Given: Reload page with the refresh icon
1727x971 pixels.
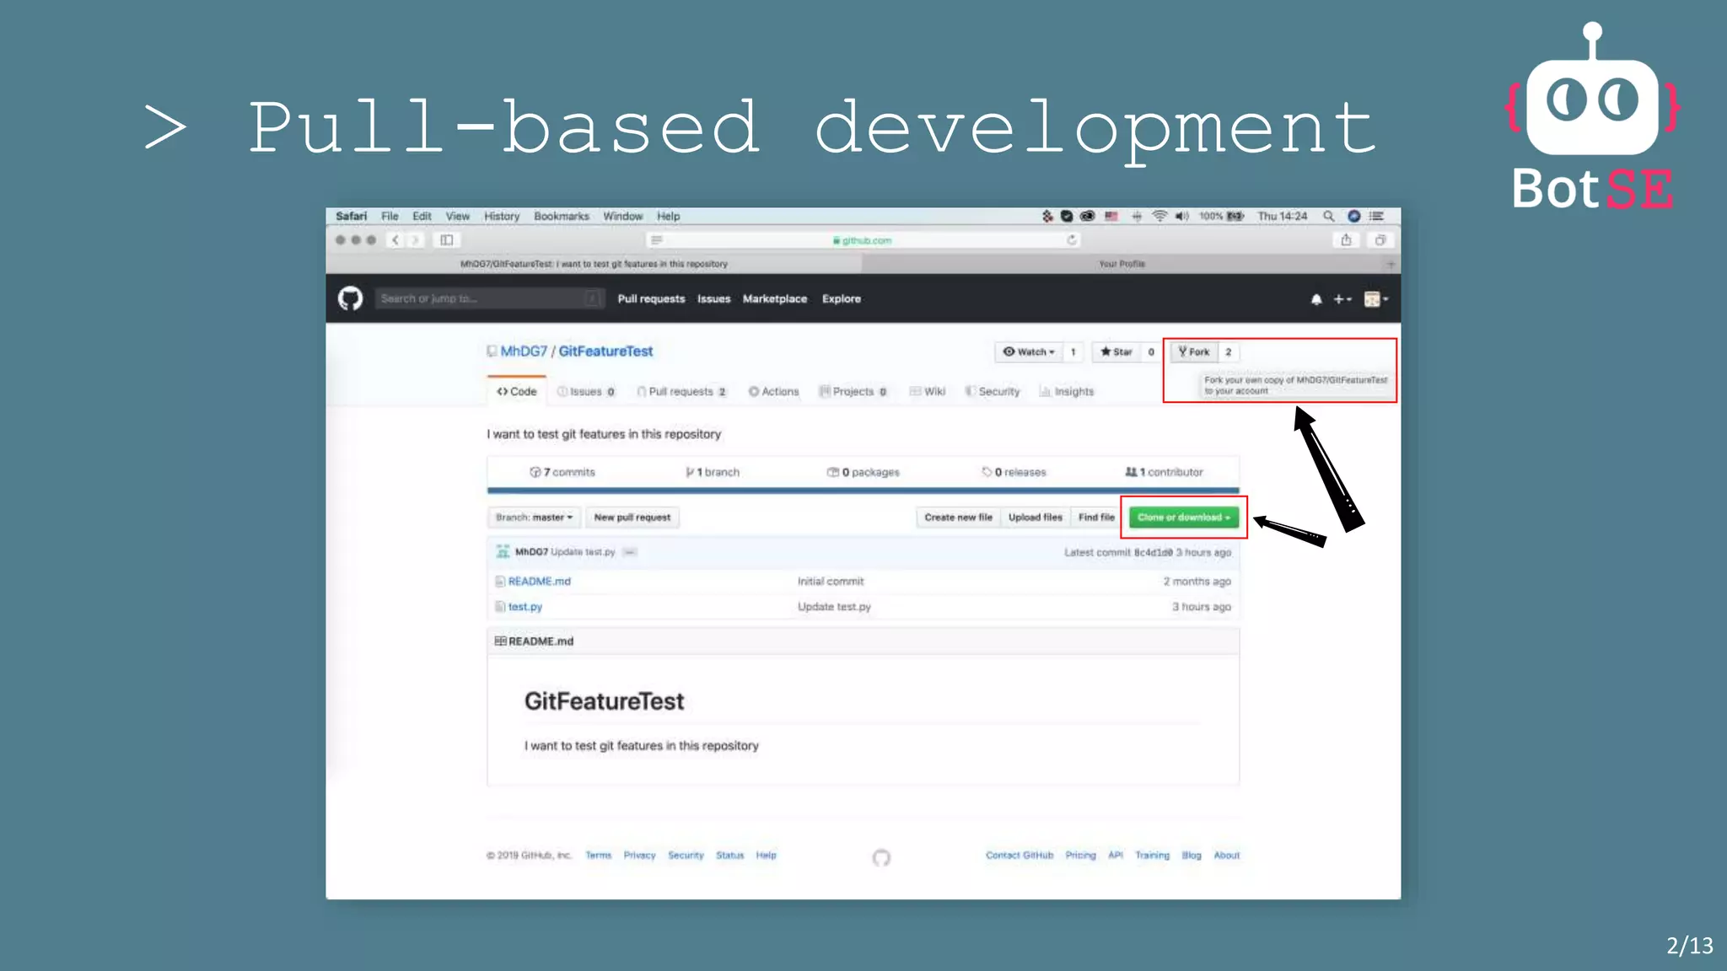Looking at the screenshot, I should [x=1072, y=240].
